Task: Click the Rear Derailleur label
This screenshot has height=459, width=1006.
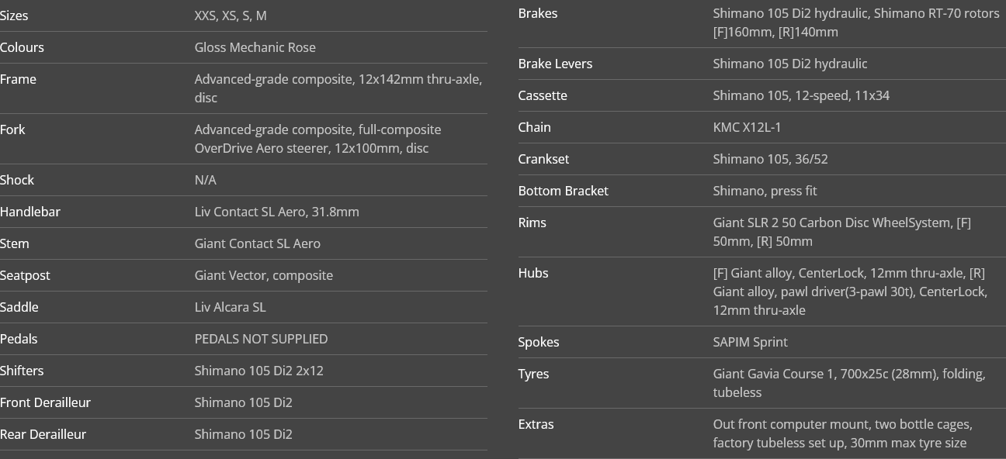Action: (x=43, y=434)
